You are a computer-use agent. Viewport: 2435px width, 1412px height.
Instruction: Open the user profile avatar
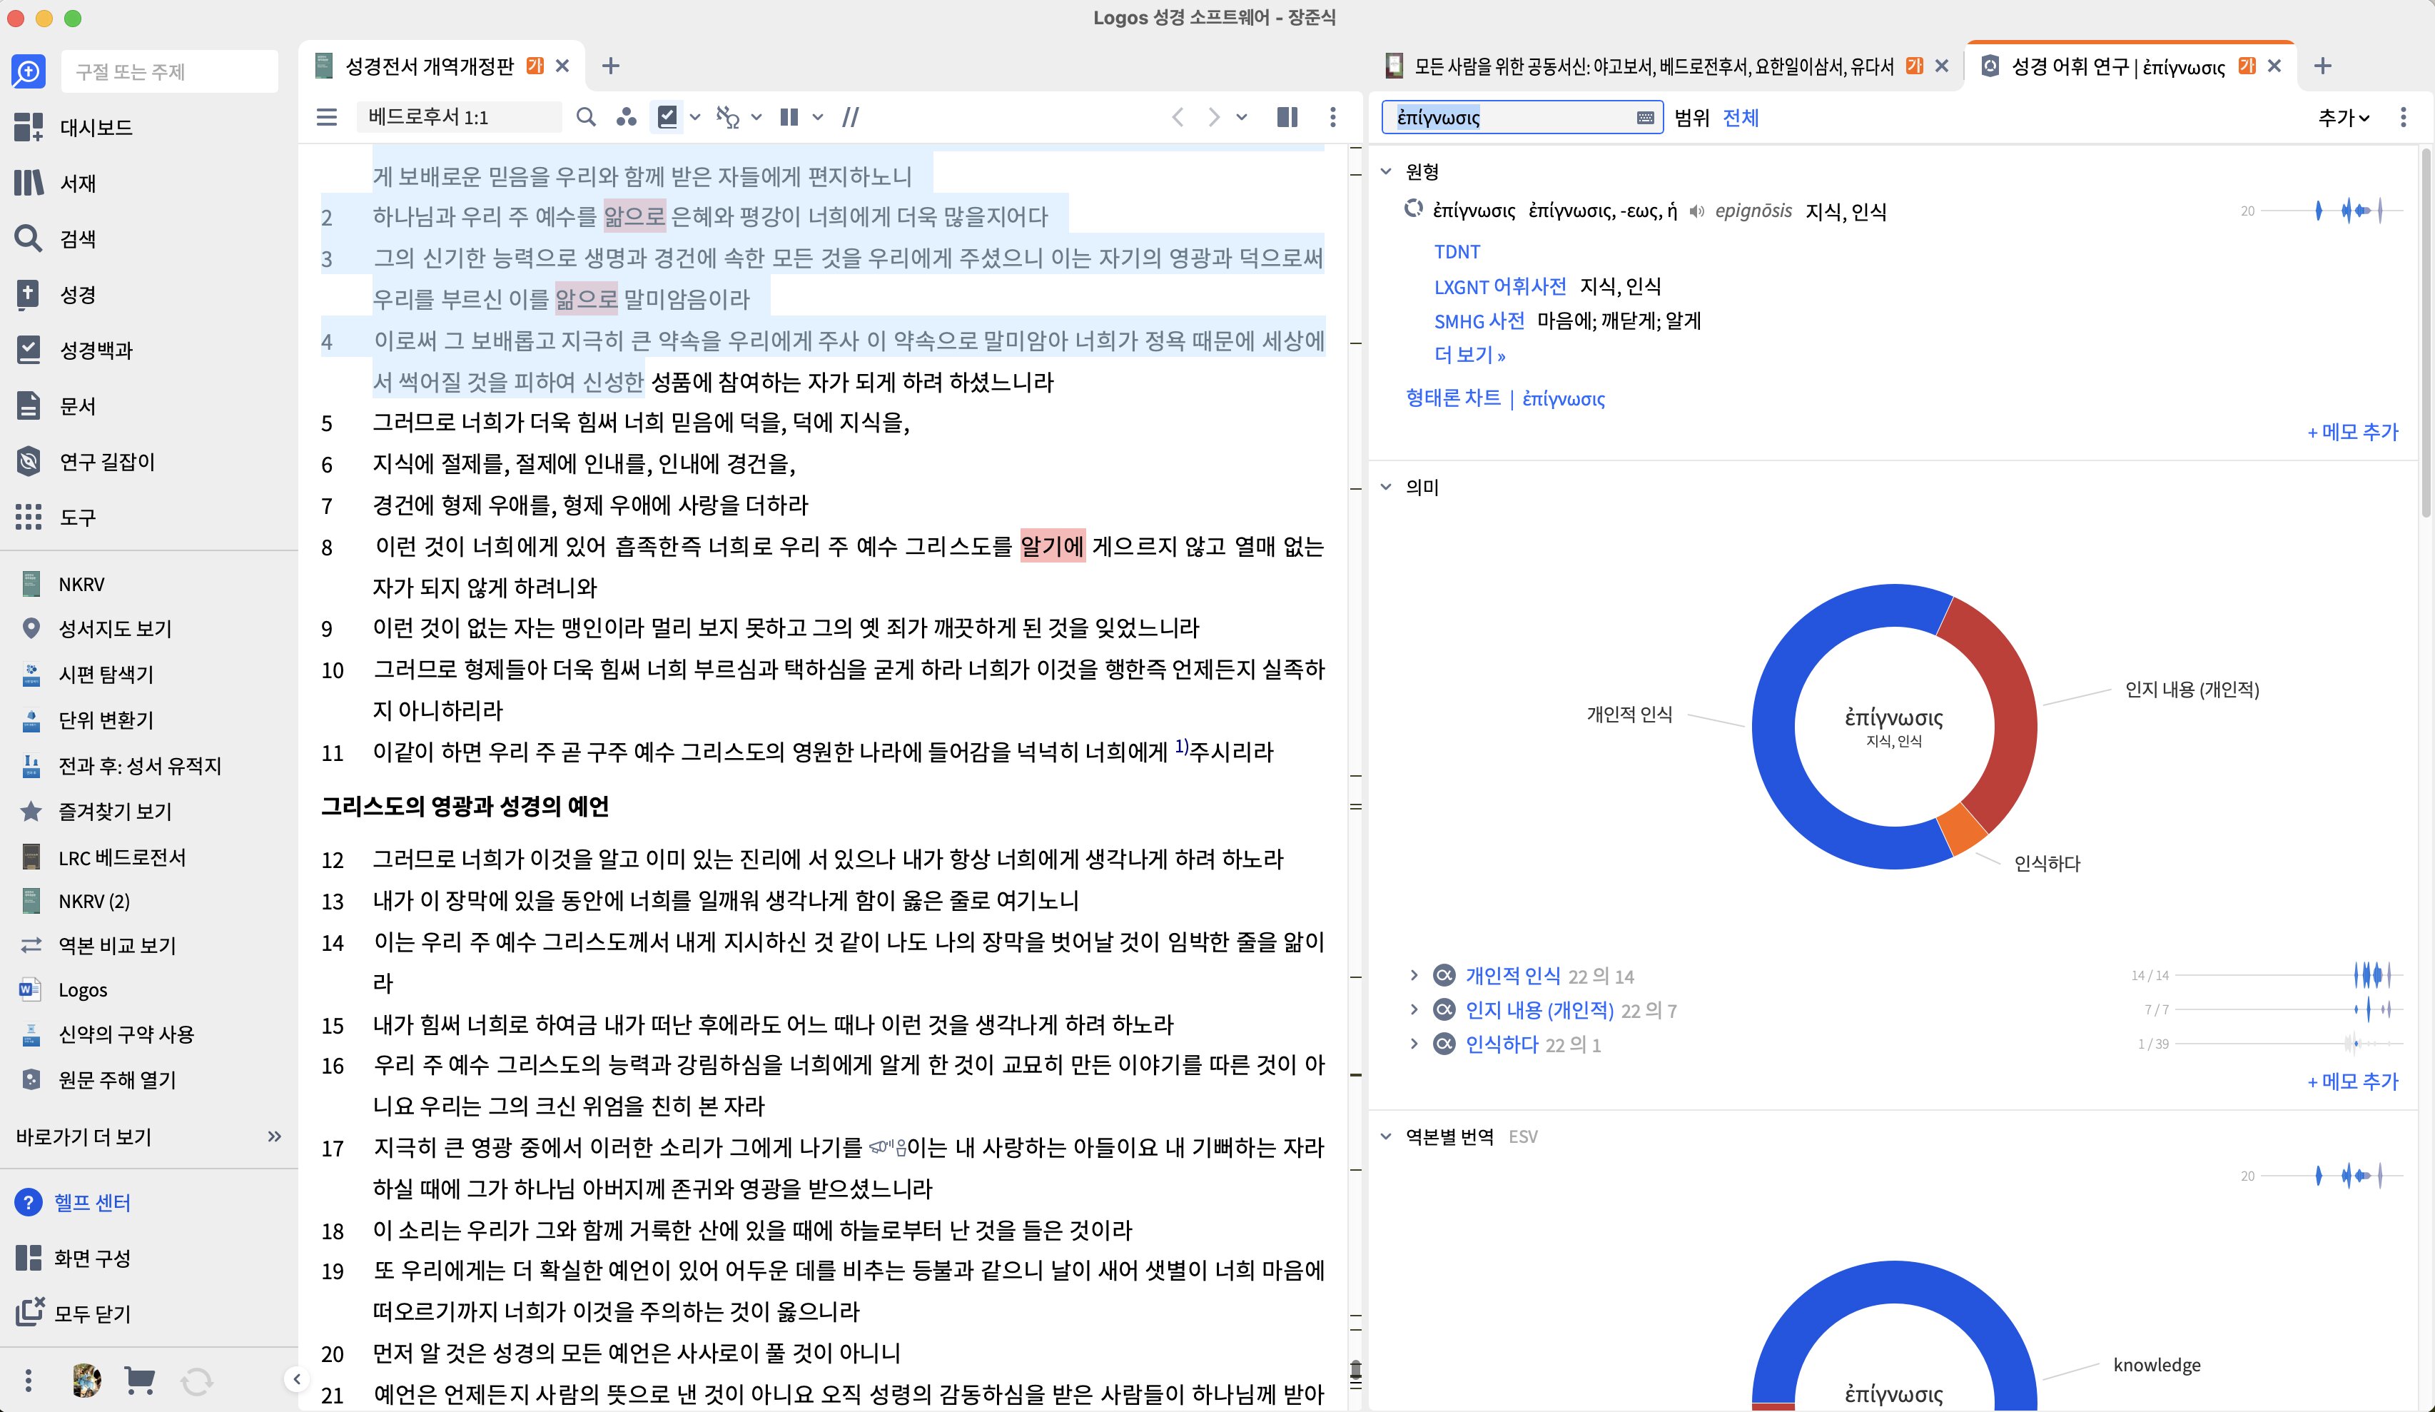click(x=86, y=1380)
